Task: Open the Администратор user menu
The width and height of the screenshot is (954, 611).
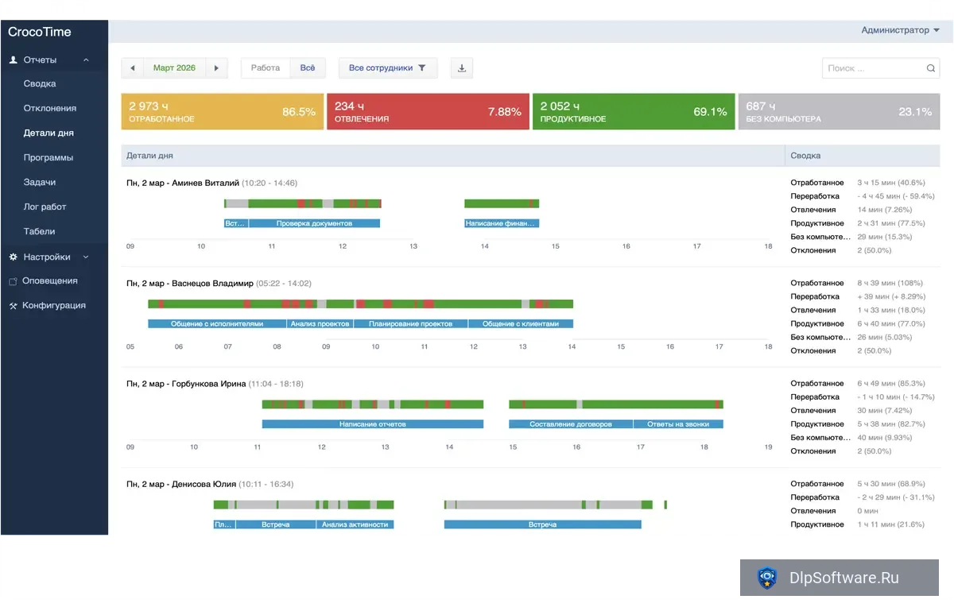Action: (x=900, y=30)
